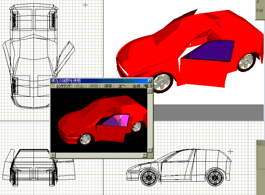Select the ドット label in the side panel
Viewport: 265px width, 195px height.
[260, 10]
